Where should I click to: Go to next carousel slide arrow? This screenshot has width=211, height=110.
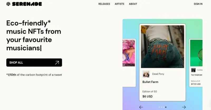pos(184,107)
